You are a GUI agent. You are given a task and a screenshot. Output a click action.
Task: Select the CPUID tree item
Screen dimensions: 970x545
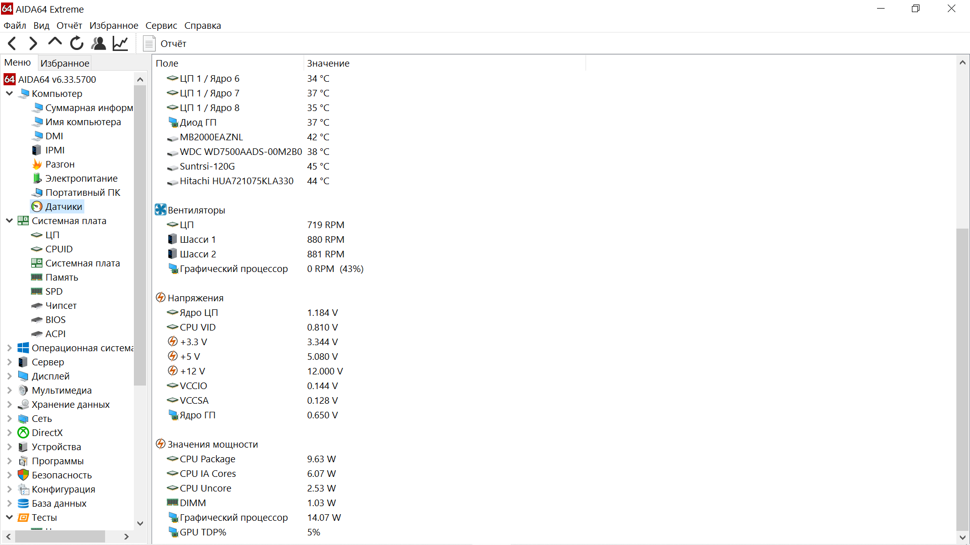[x=59, y=249]
